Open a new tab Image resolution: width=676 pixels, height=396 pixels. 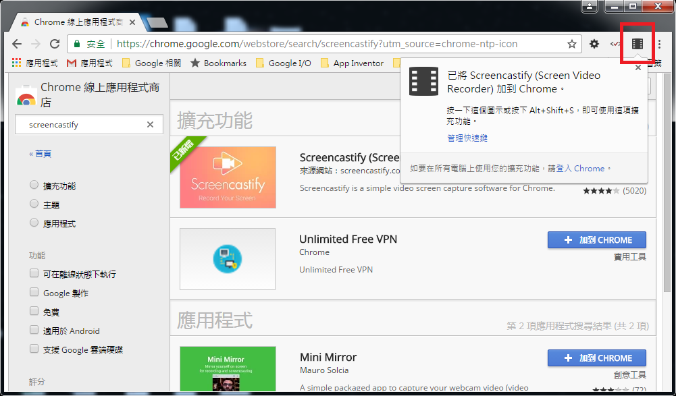pyautogui.click(x=157, y=22)
